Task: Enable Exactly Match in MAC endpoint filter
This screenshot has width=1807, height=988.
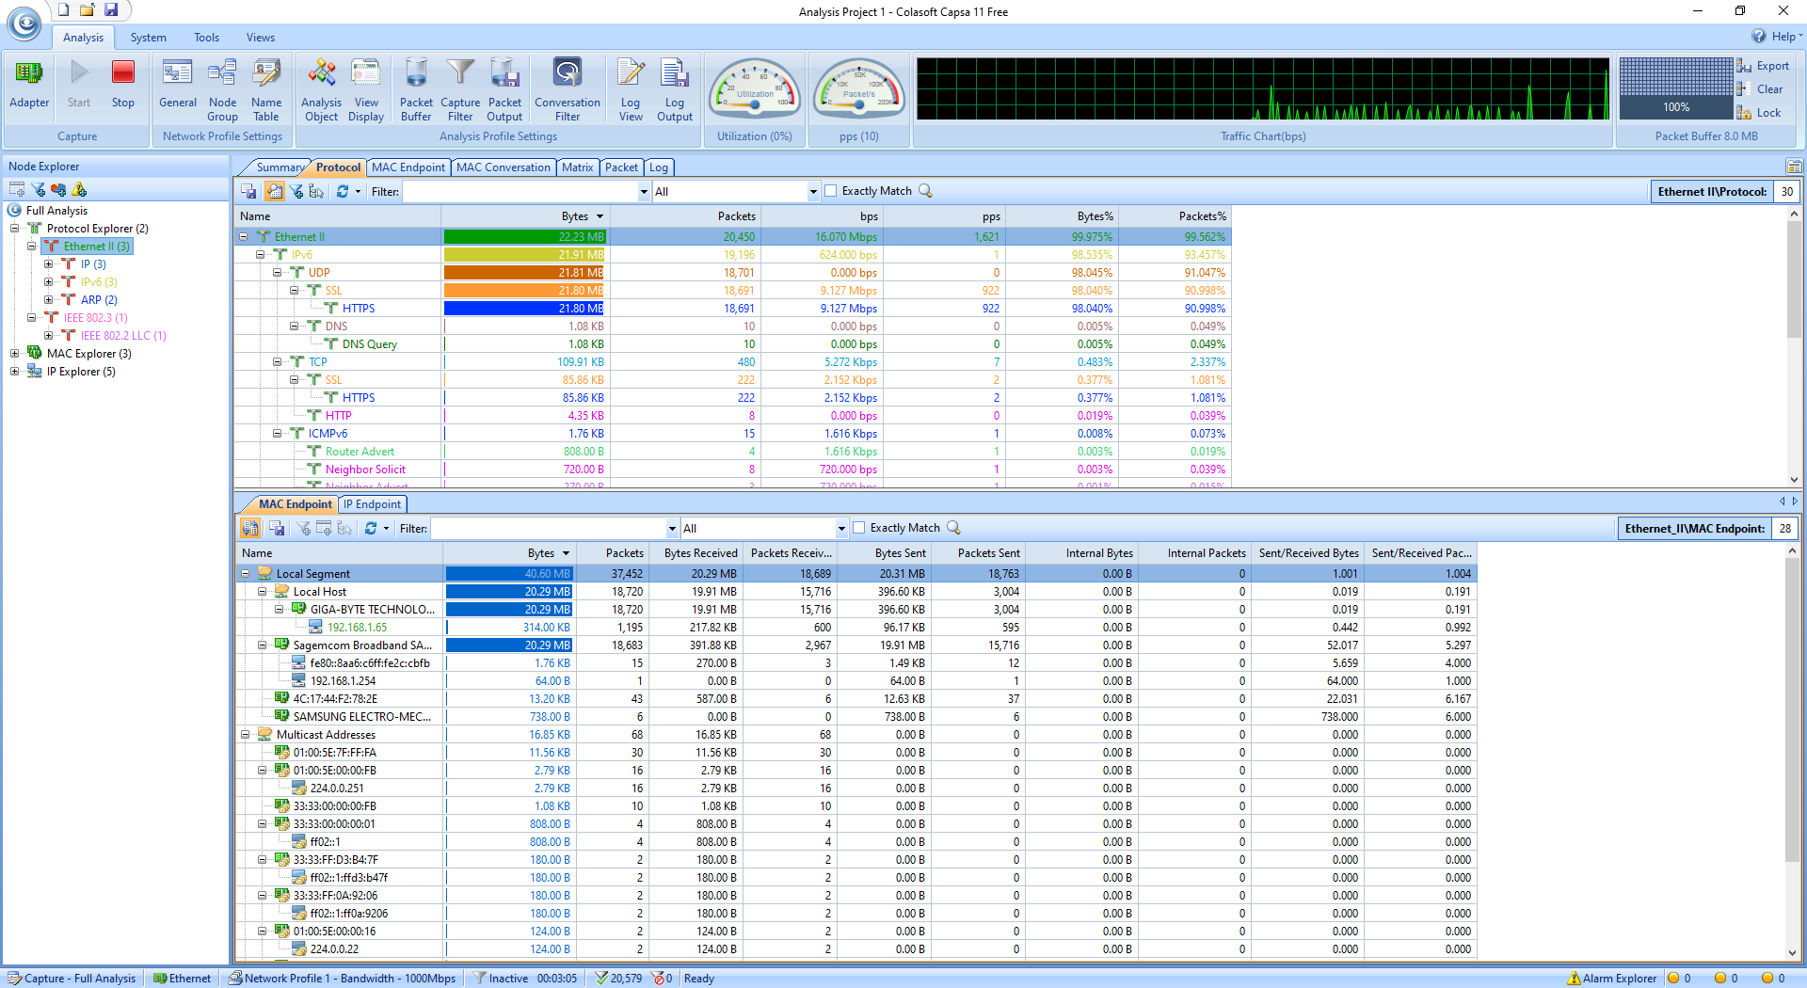Action: click(859, 528)
